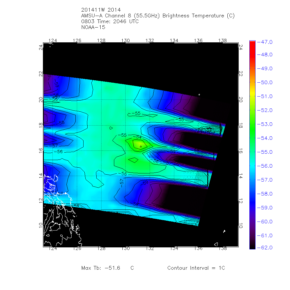Click the -48.0 color scale label
This screenshot has height=290, width=290.
pos(265,55)
